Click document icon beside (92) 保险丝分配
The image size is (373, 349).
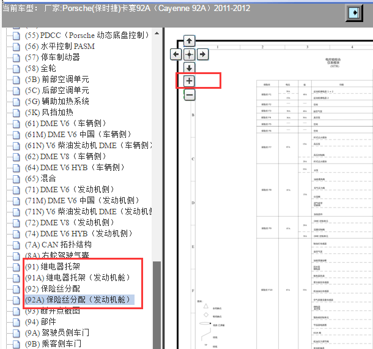pyautogui.click(x=16, y=289)
